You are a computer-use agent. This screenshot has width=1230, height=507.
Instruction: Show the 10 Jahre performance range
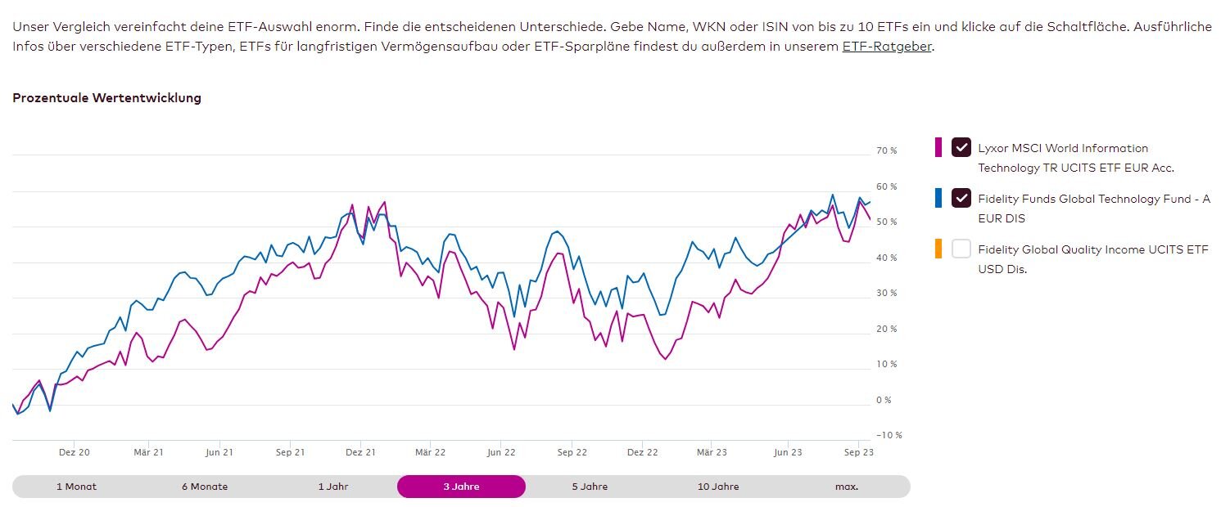(x=718, y=487)
